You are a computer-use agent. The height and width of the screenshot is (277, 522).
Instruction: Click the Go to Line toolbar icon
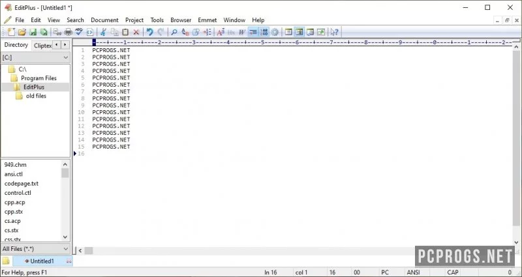coord(207,32)
